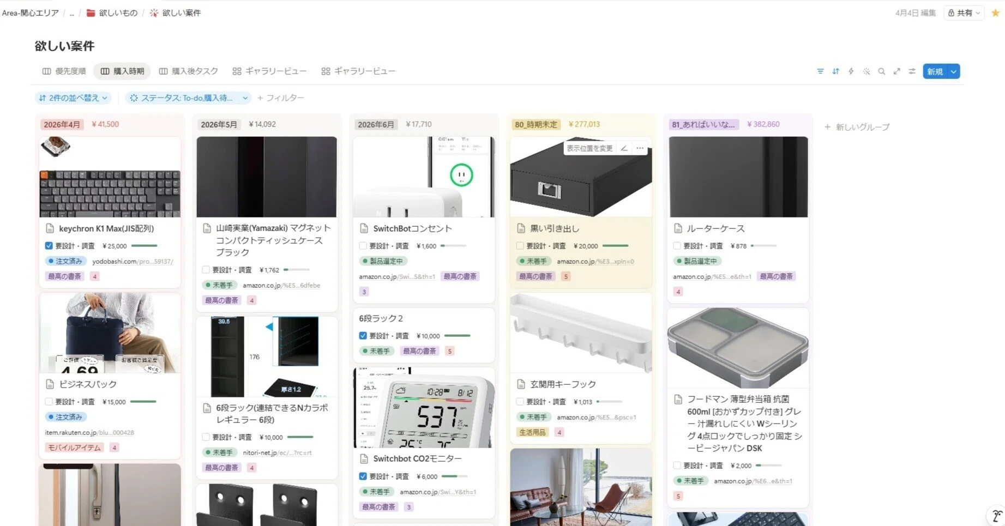Star this page as favorite

(x=995, y=13)
